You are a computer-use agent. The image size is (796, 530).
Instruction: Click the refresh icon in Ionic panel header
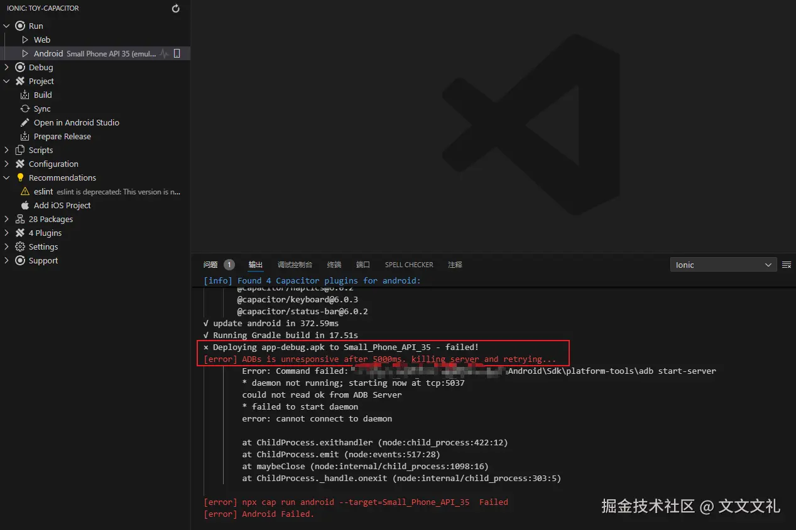[176, 9]
